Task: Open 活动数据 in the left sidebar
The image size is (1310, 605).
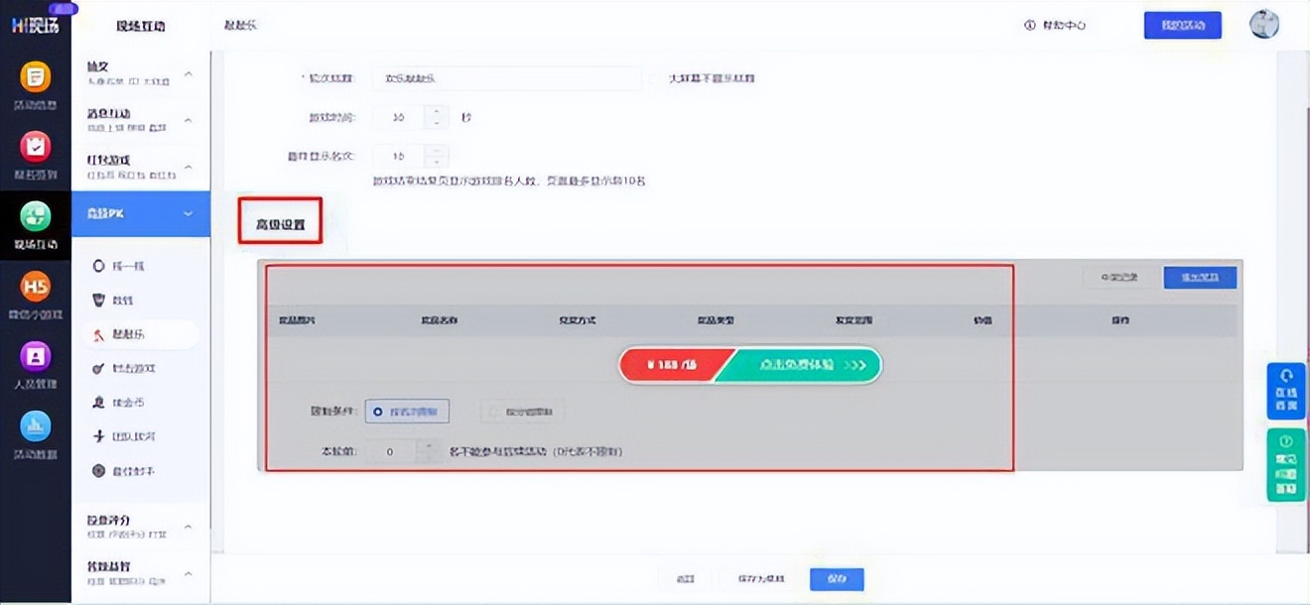Action: [36, 432]
